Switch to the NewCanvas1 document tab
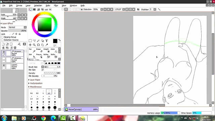 (x=81, y=109)
